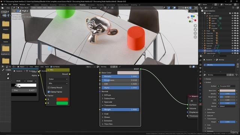Click the Global transform orientation button

coord(94,7)
